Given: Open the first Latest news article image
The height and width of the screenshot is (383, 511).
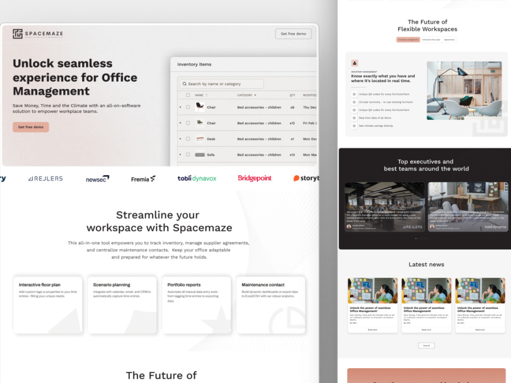Looking at the screenshot, I should (373, 291).
